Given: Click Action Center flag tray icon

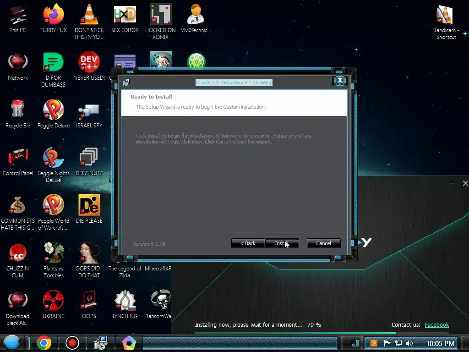Looking at the screenshot, I should tap(387, 343).
